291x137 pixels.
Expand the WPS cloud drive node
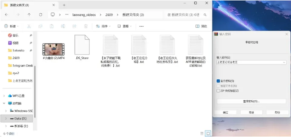[4, 96]
